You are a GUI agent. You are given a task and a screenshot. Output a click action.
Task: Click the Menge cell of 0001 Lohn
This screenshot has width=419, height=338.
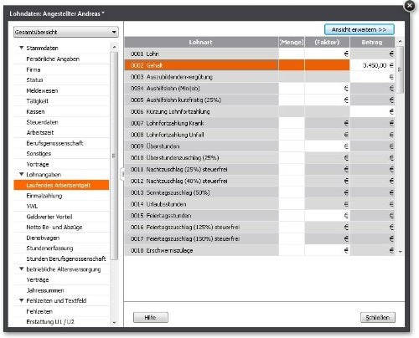click(292, 54)
